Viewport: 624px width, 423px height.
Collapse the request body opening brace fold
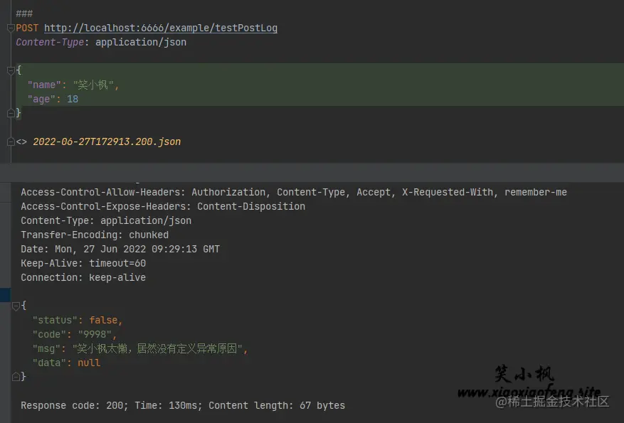11,71
